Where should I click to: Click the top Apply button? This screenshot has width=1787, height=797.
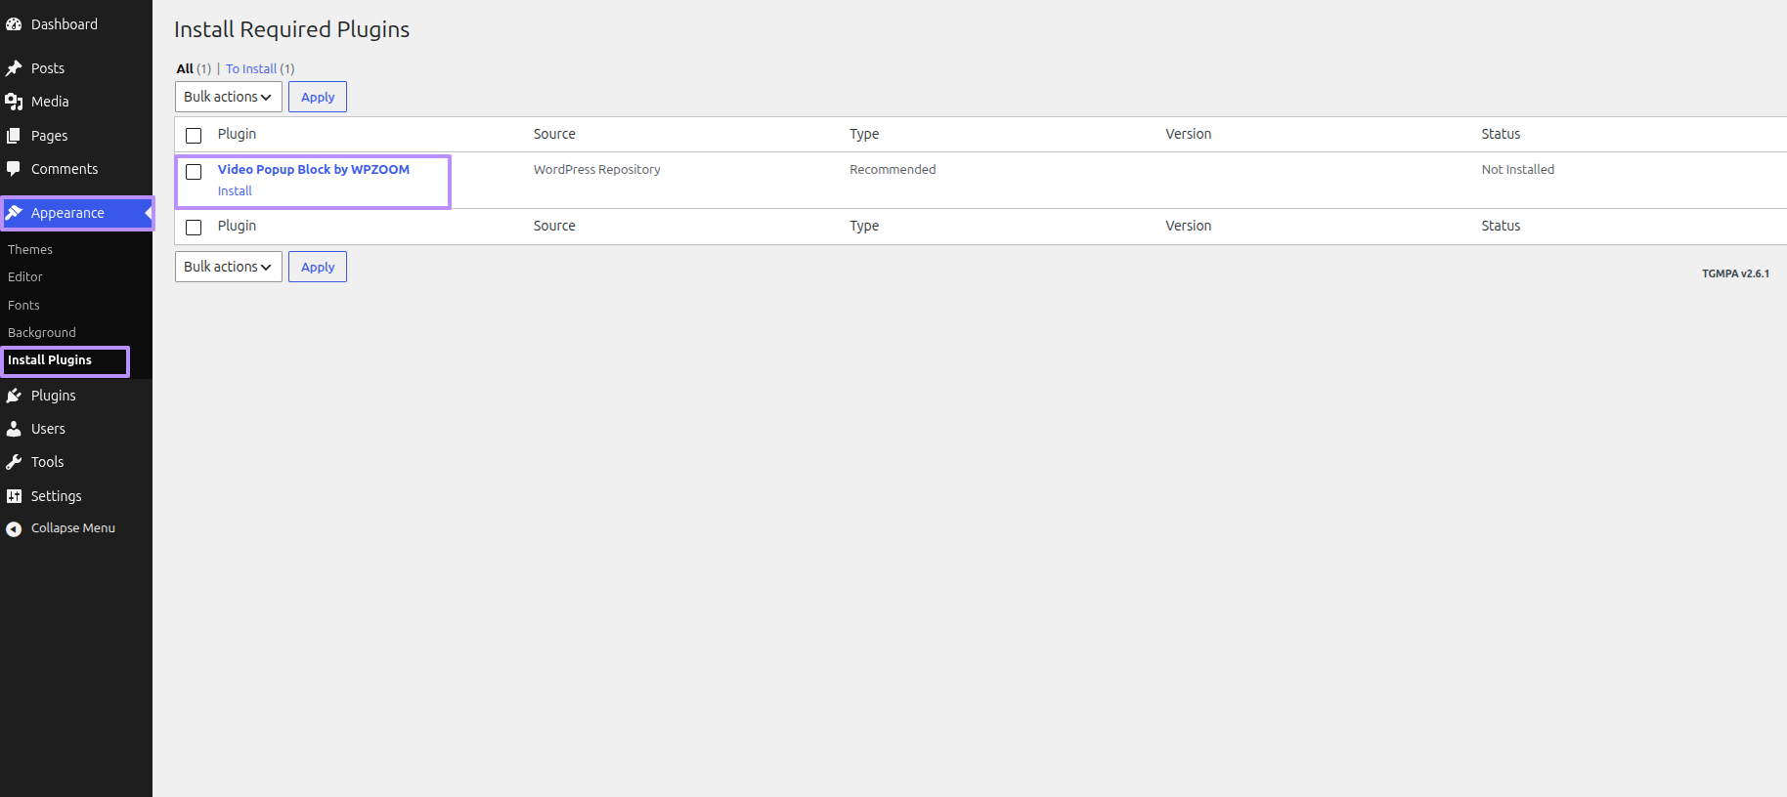click(x=318, y=97)
